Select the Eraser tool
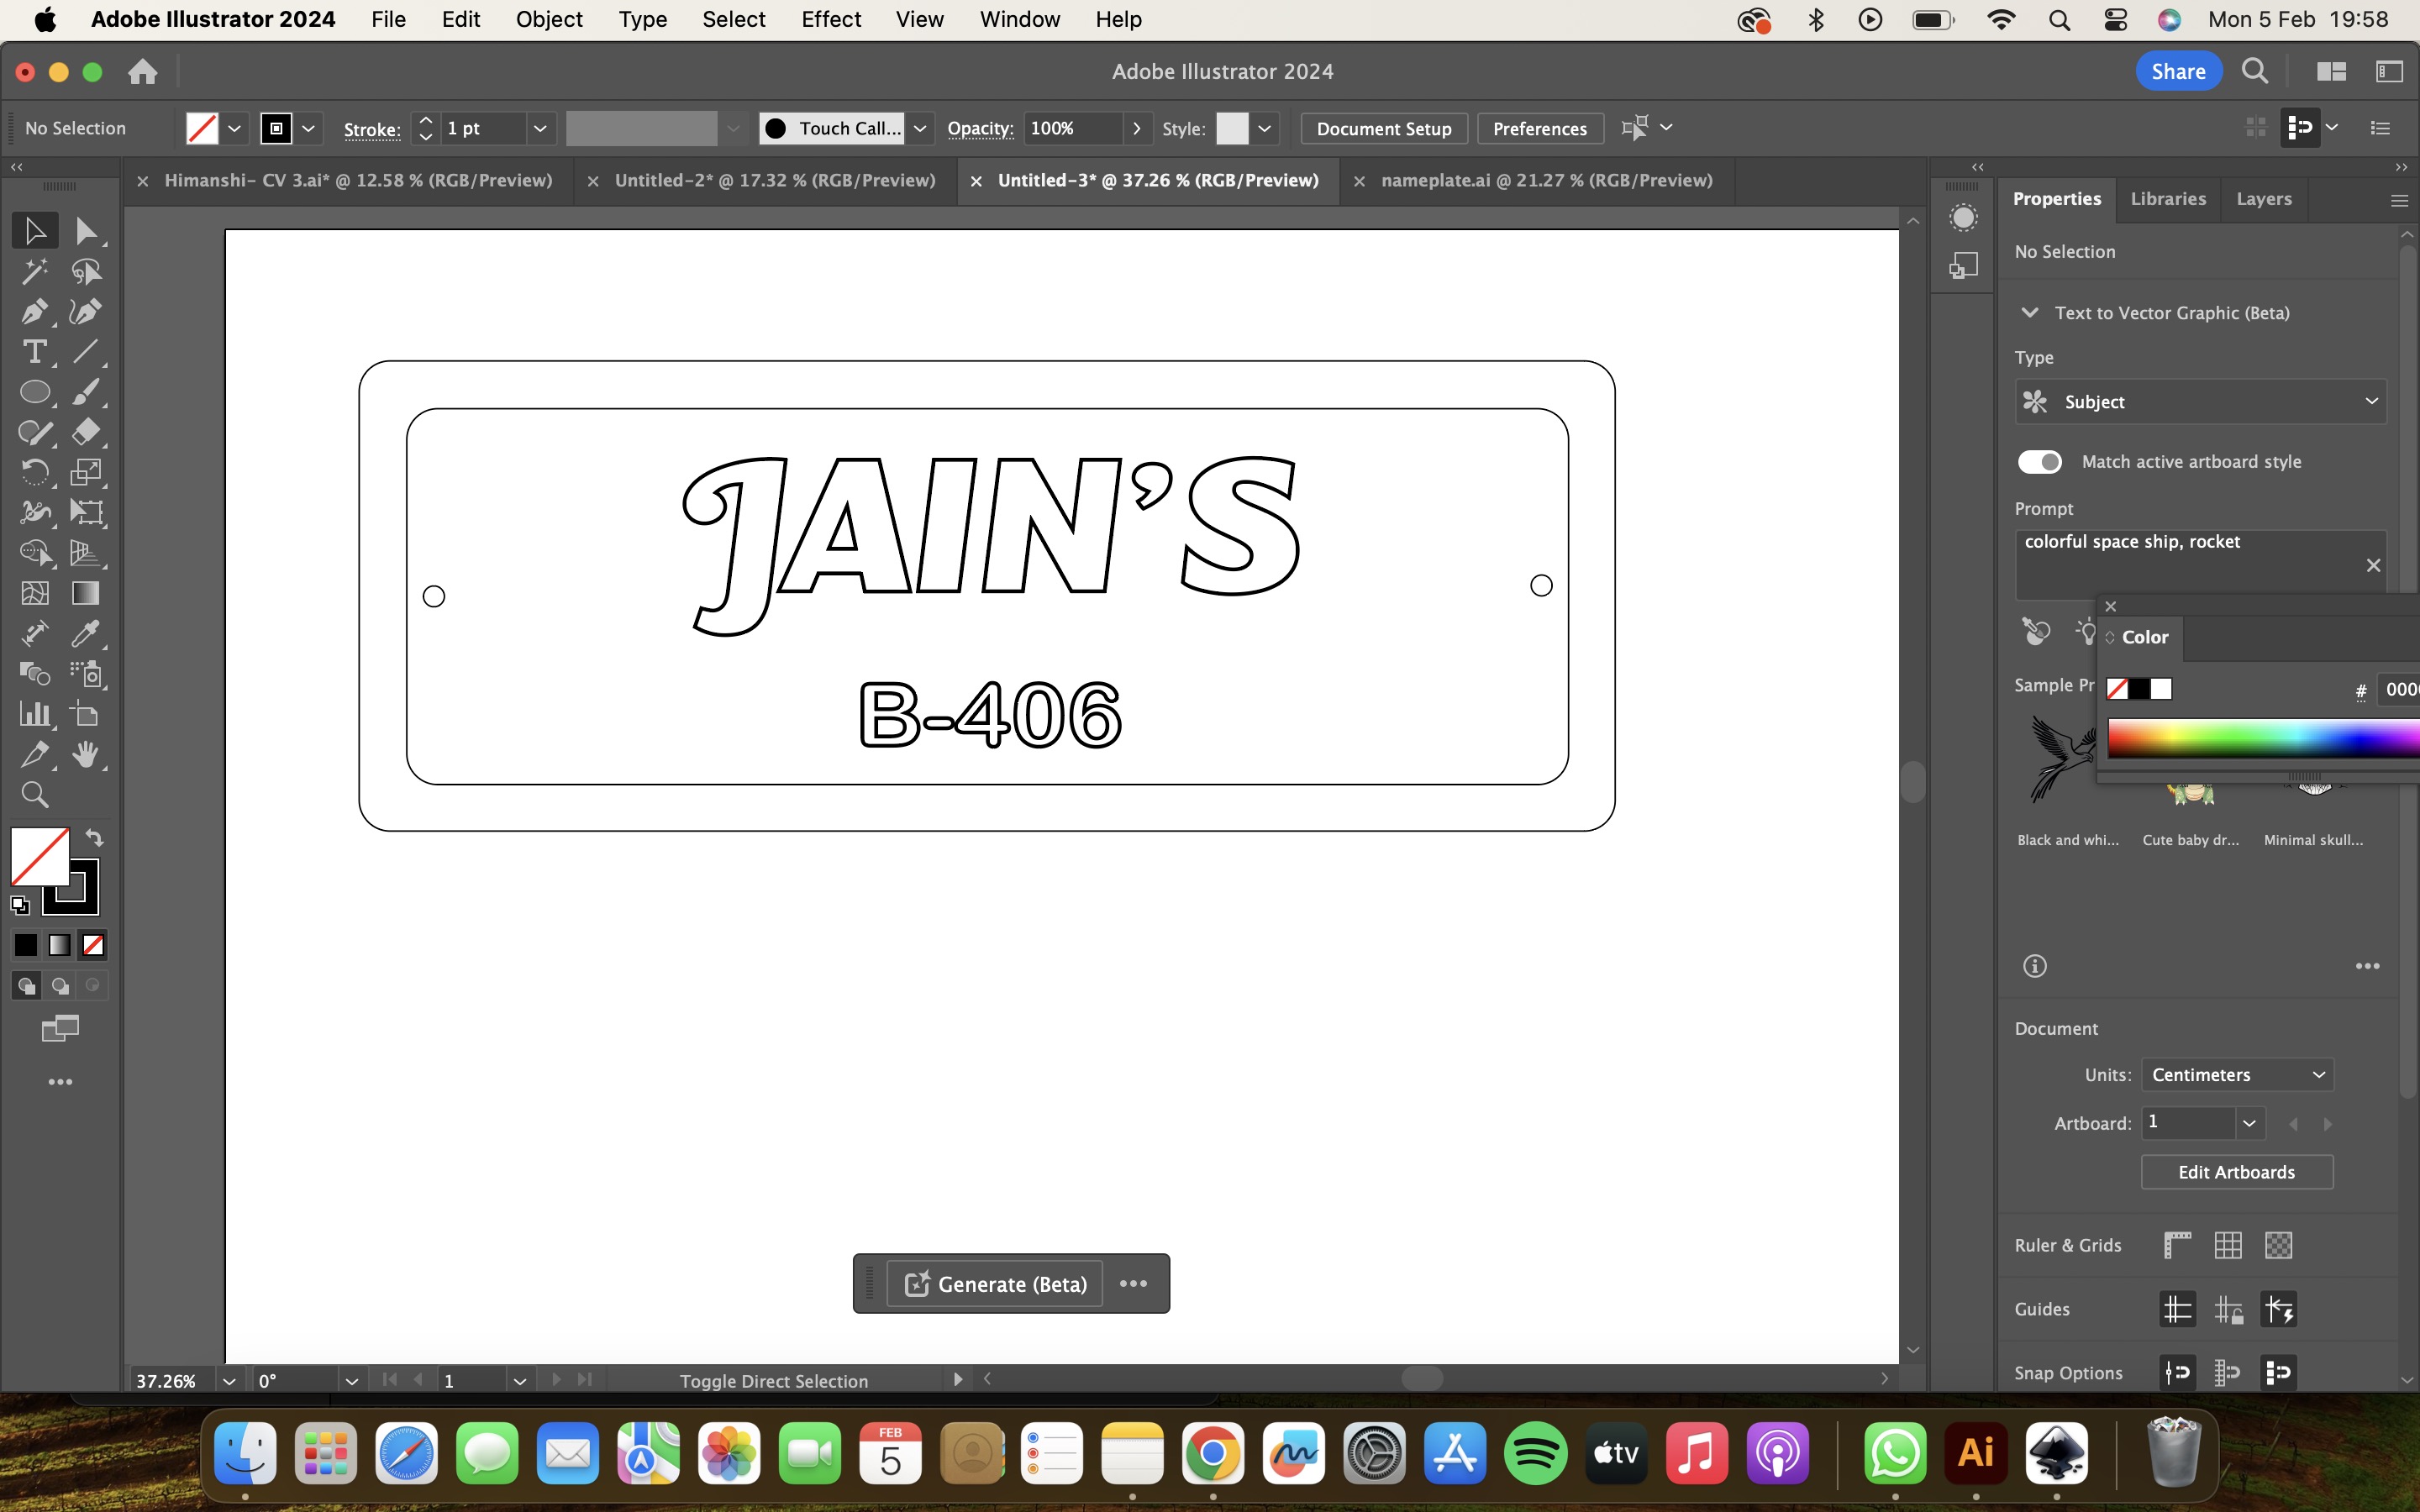The width and height of the screenshot is (2420, 1512). click(x=86, y=432)
